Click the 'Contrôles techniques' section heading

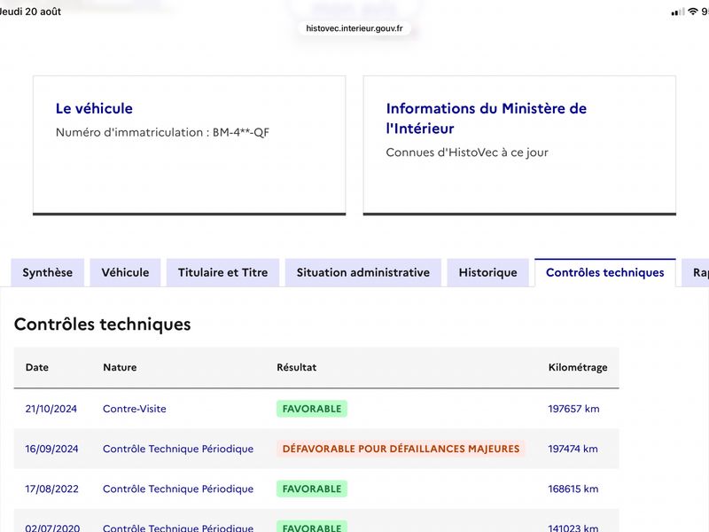(x=103, y=325)
